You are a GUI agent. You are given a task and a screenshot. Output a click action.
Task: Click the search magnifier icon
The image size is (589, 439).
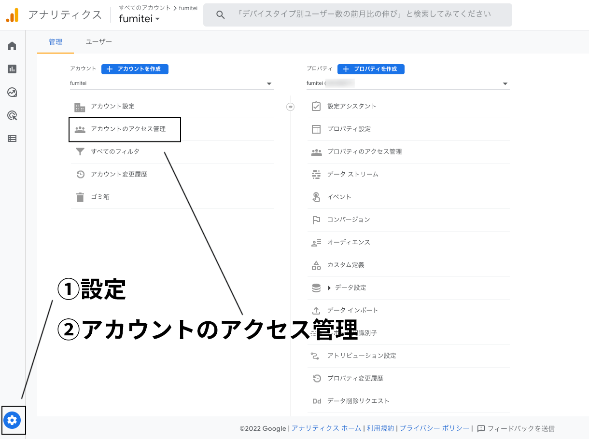click(221, 15)
